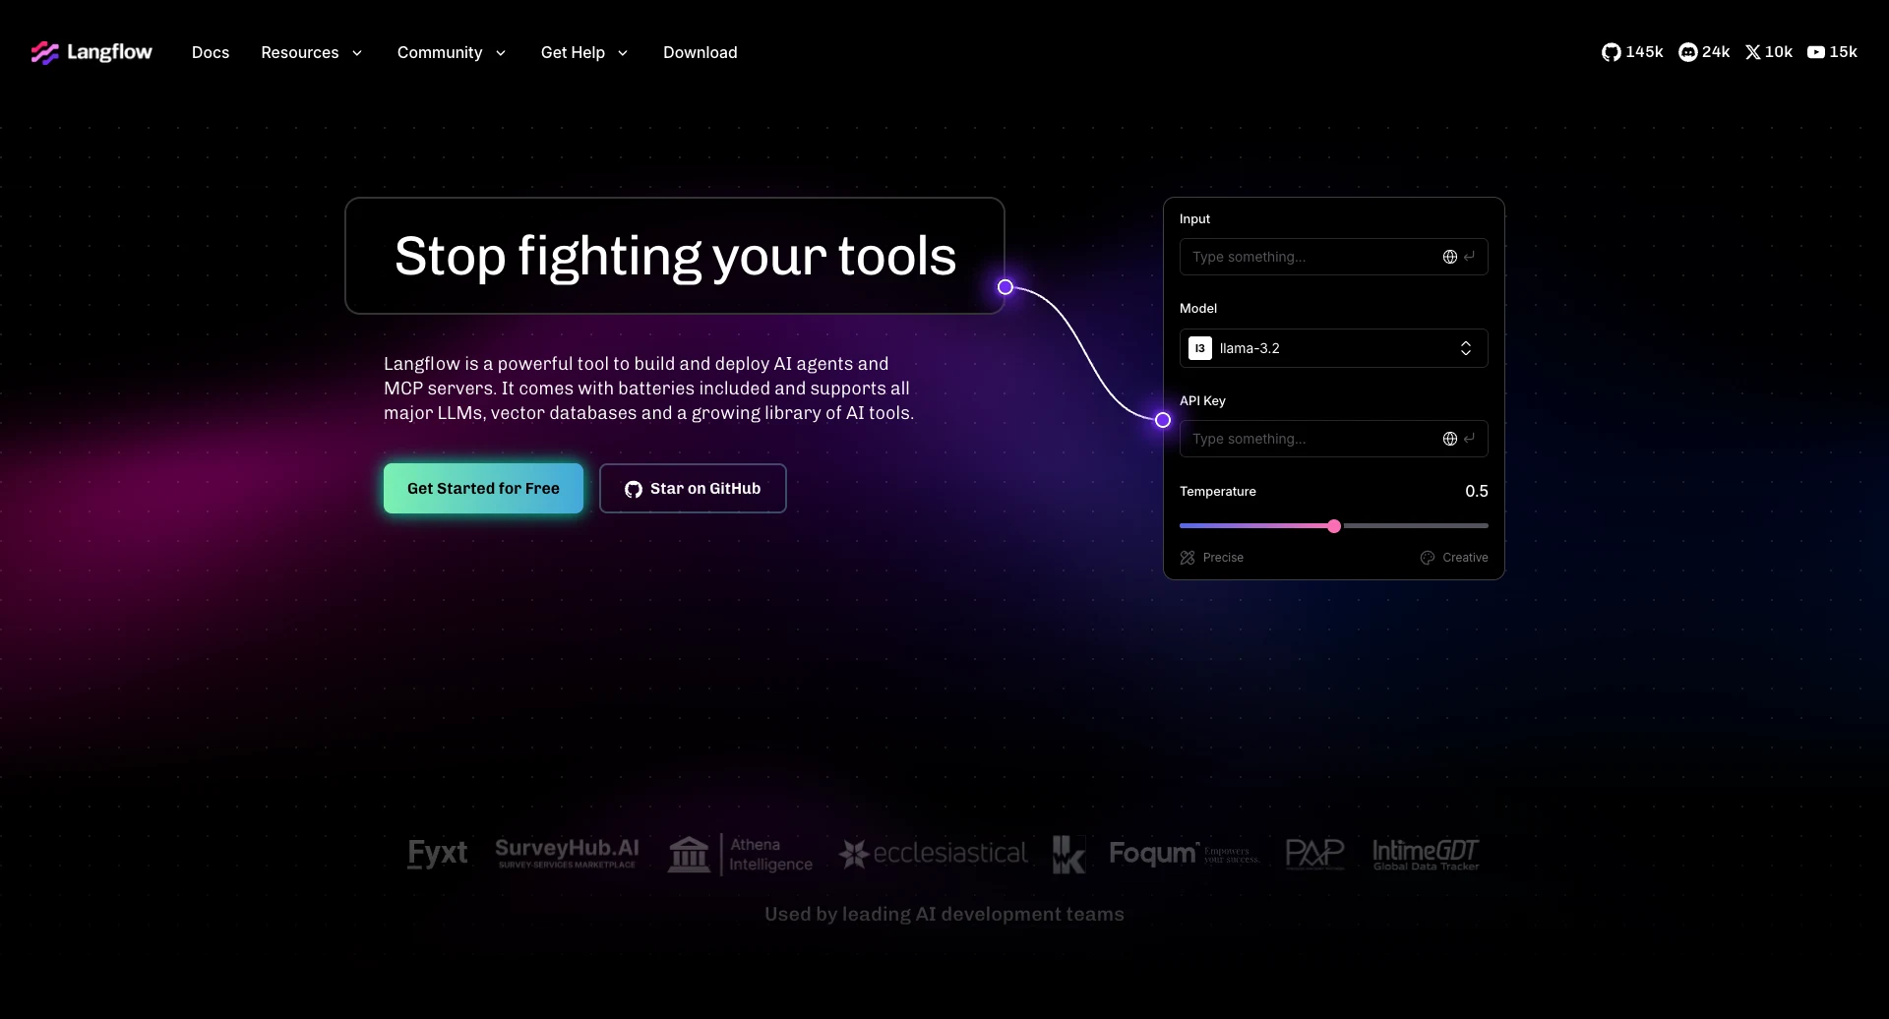Click the SurveyHub.AI logo
Screen dimensions: 1889x1019
567,853
